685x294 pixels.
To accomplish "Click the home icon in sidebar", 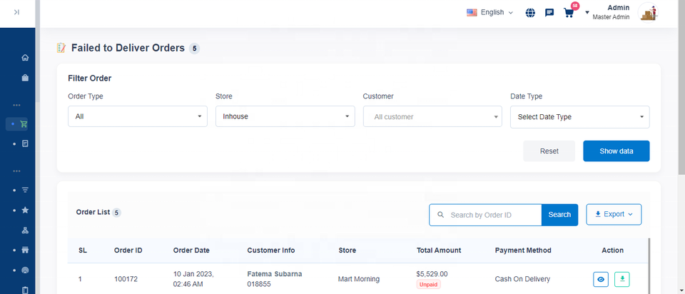I will coord(25,58).
